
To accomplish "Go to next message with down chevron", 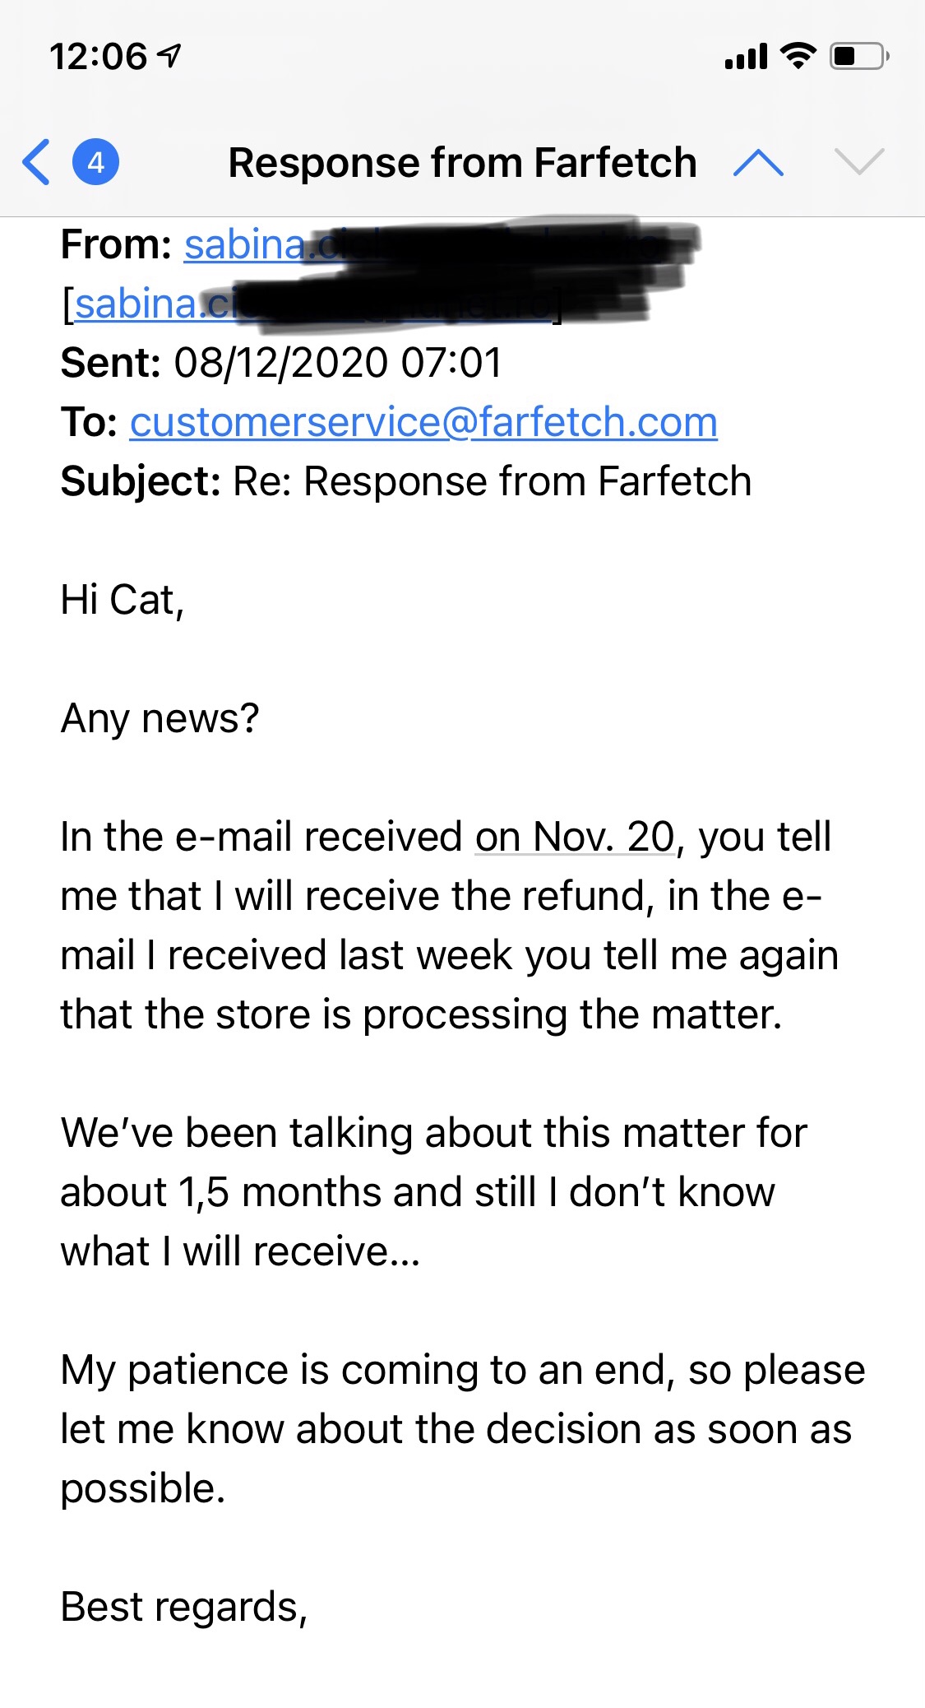I will click(x=858, y=162).
